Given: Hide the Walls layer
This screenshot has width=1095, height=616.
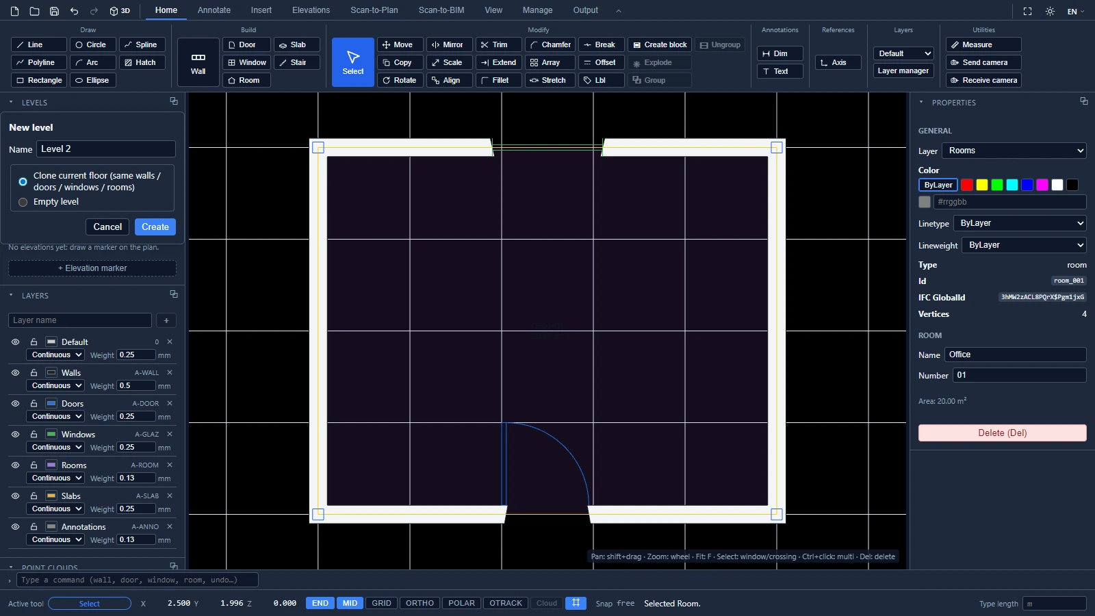Looking at the screenshot, I should point(15,372).
